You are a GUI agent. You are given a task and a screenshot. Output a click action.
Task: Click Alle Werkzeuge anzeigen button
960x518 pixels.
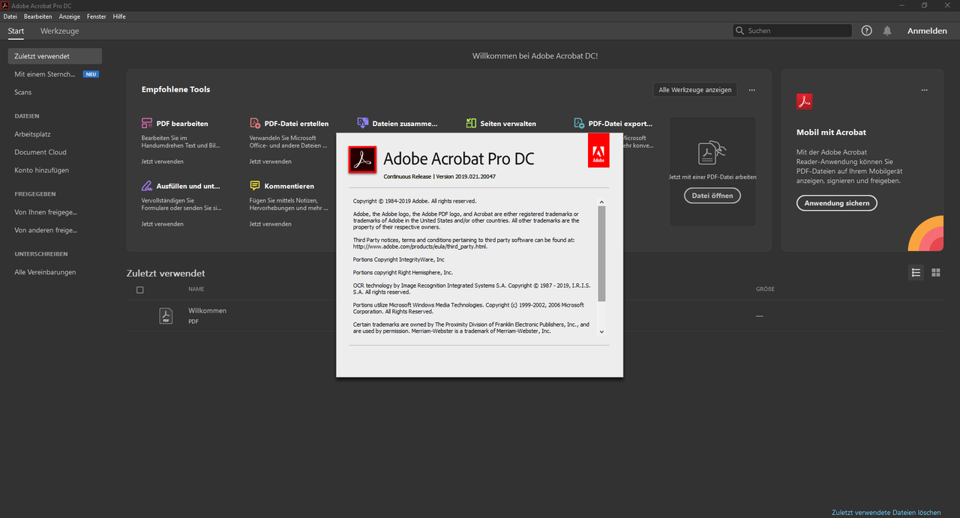(x=695, y=90)
